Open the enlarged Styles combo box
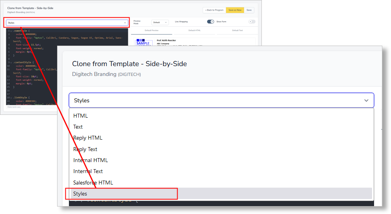 click(221, 100)
